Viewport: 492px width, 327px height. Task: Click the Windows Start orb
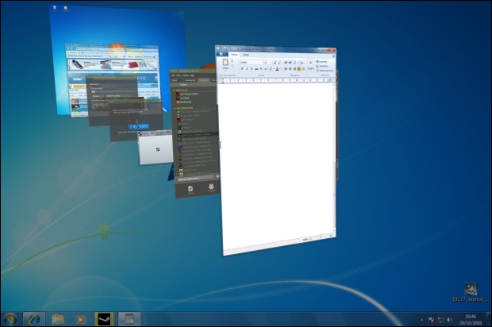[x=10, y=318]
